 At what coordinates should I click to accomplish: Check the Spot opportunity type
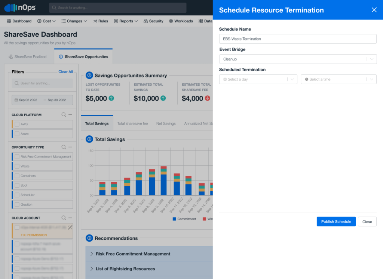[17, 185]
